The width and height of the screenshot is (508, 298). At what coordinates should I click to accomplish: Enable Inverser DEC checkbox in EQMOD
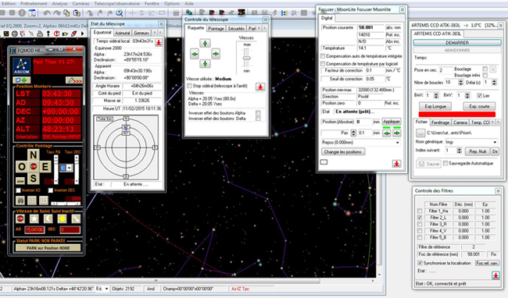click(x=51, y=190)
